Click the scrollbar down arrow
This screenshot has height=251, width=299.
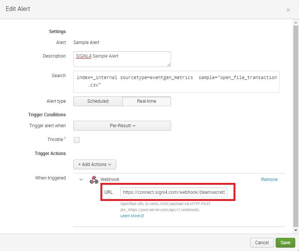tap(296, 230)
